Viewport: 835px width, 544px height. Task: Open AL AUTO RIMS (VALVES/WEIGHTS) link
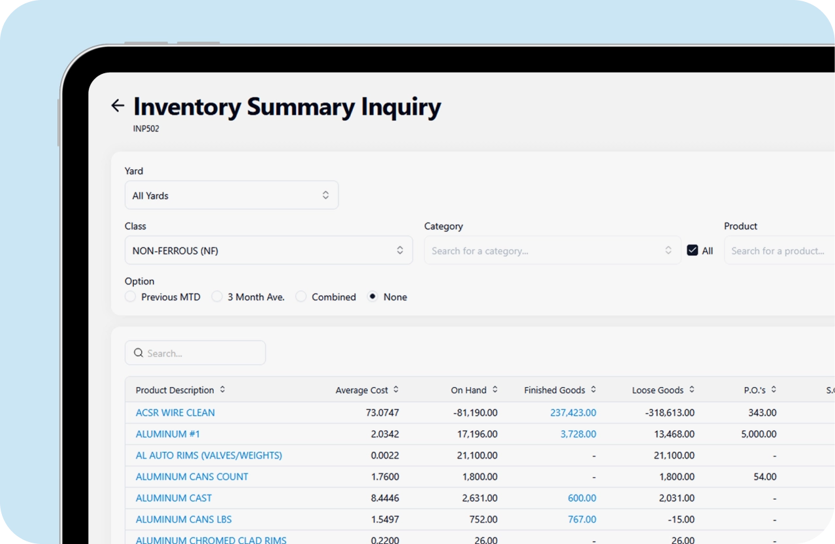[209, 455]
